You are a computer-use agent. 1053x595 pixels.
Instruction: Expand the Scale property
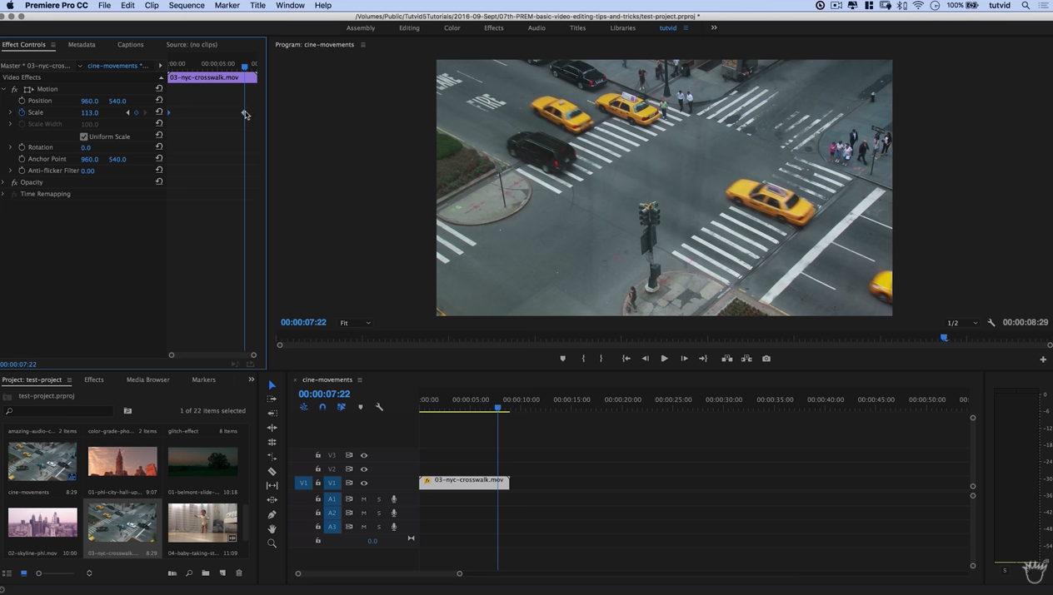pyautogui.click(x=10, y=112)
